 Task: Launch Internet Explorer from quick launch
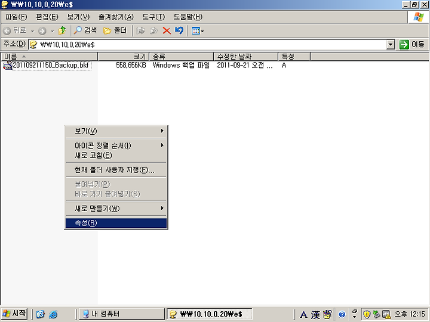click(x=53, y=314)
